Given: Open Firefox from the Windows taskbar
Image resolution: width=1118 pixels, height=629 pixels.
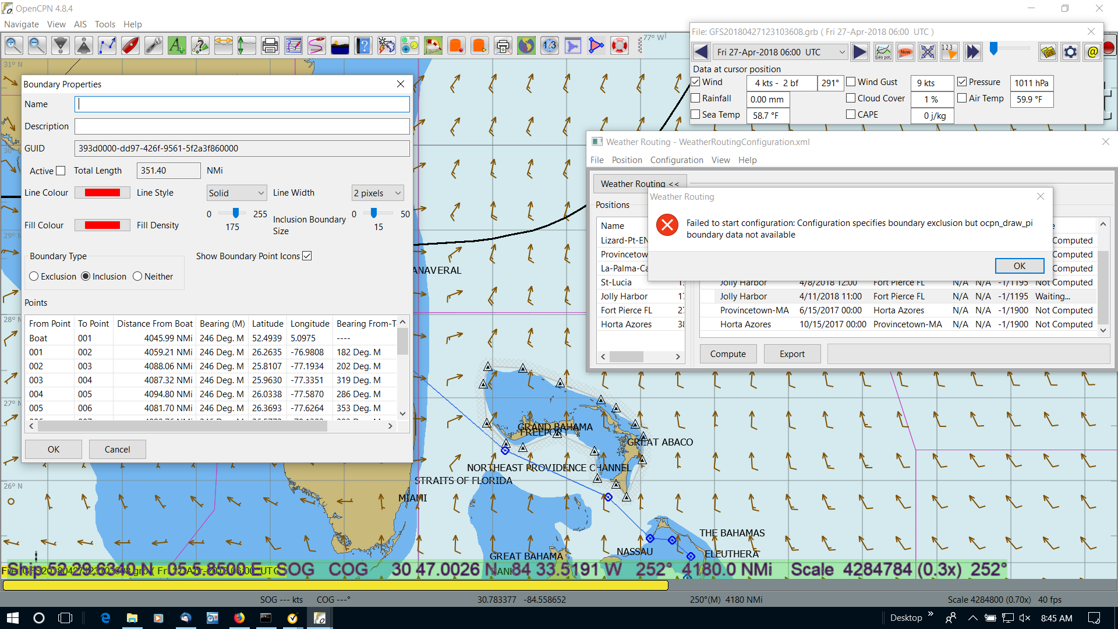Looking at the screenshot, I should pos(239,618).
